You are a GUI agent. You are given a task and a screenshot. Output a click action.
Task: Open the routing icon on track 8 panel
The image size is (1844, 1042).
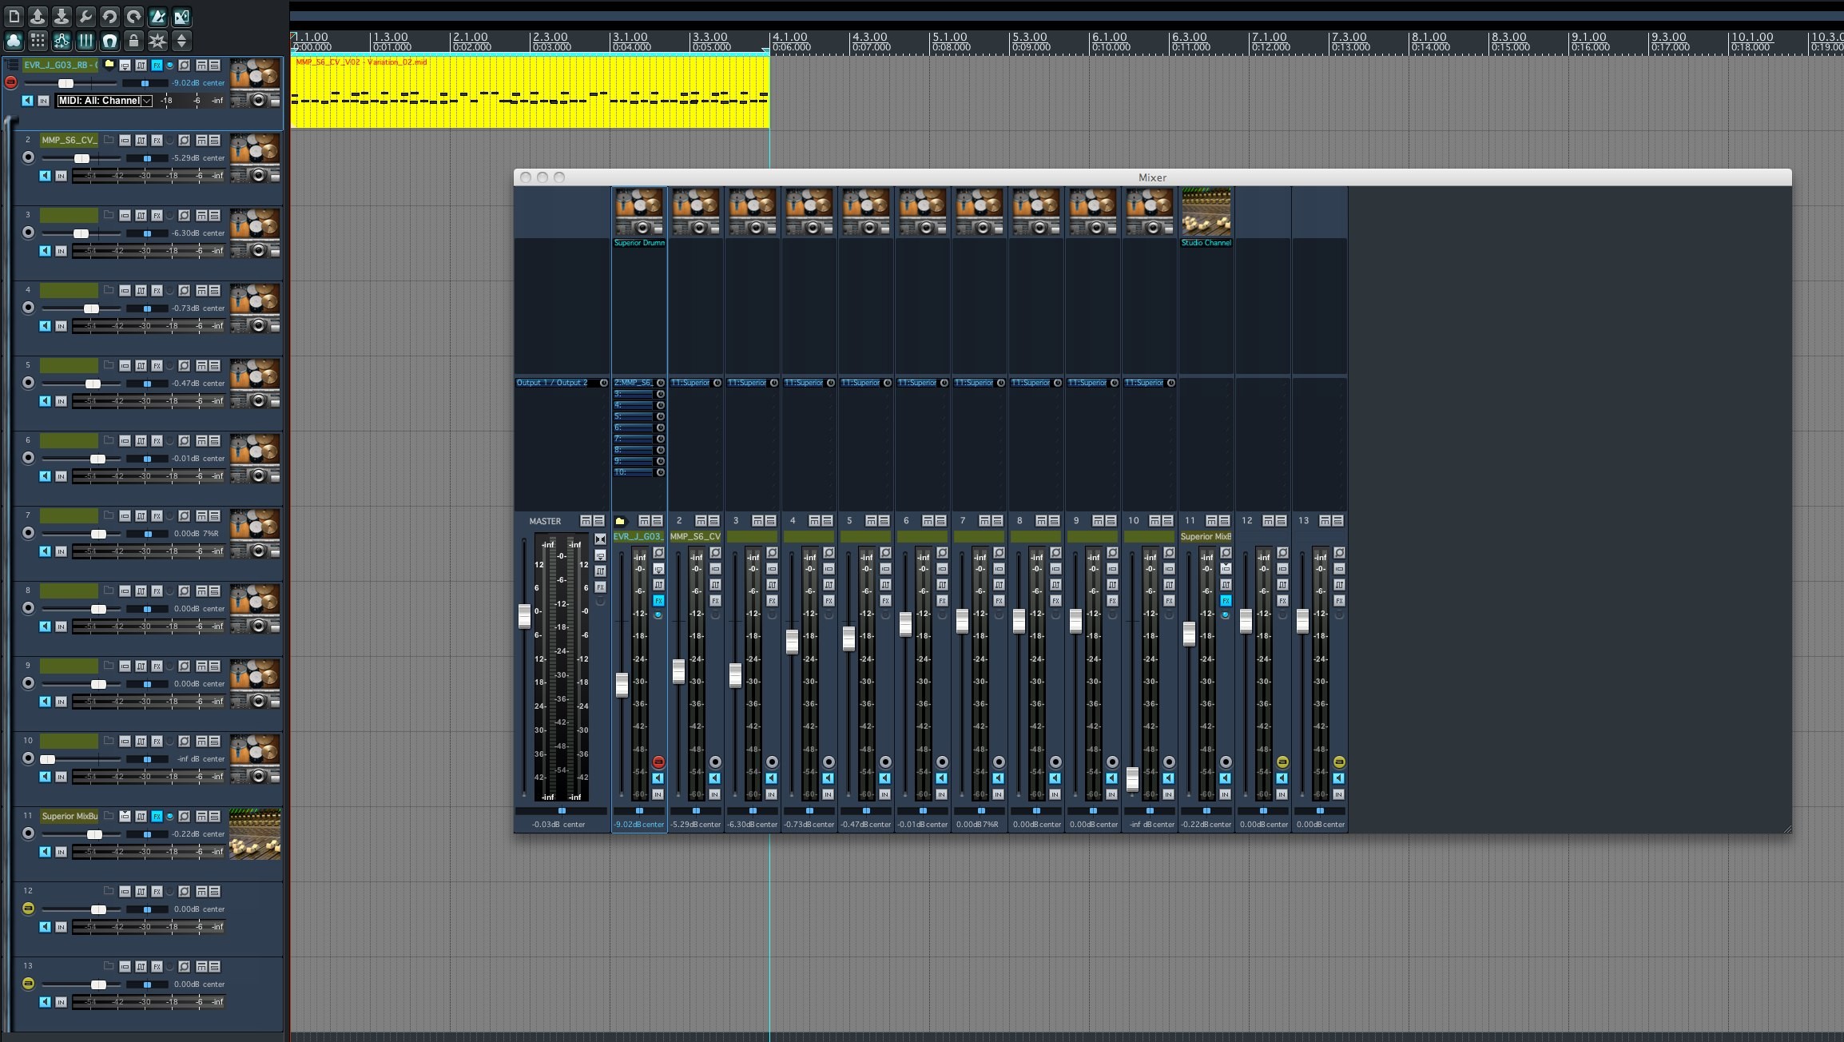[x=125, y=591]
